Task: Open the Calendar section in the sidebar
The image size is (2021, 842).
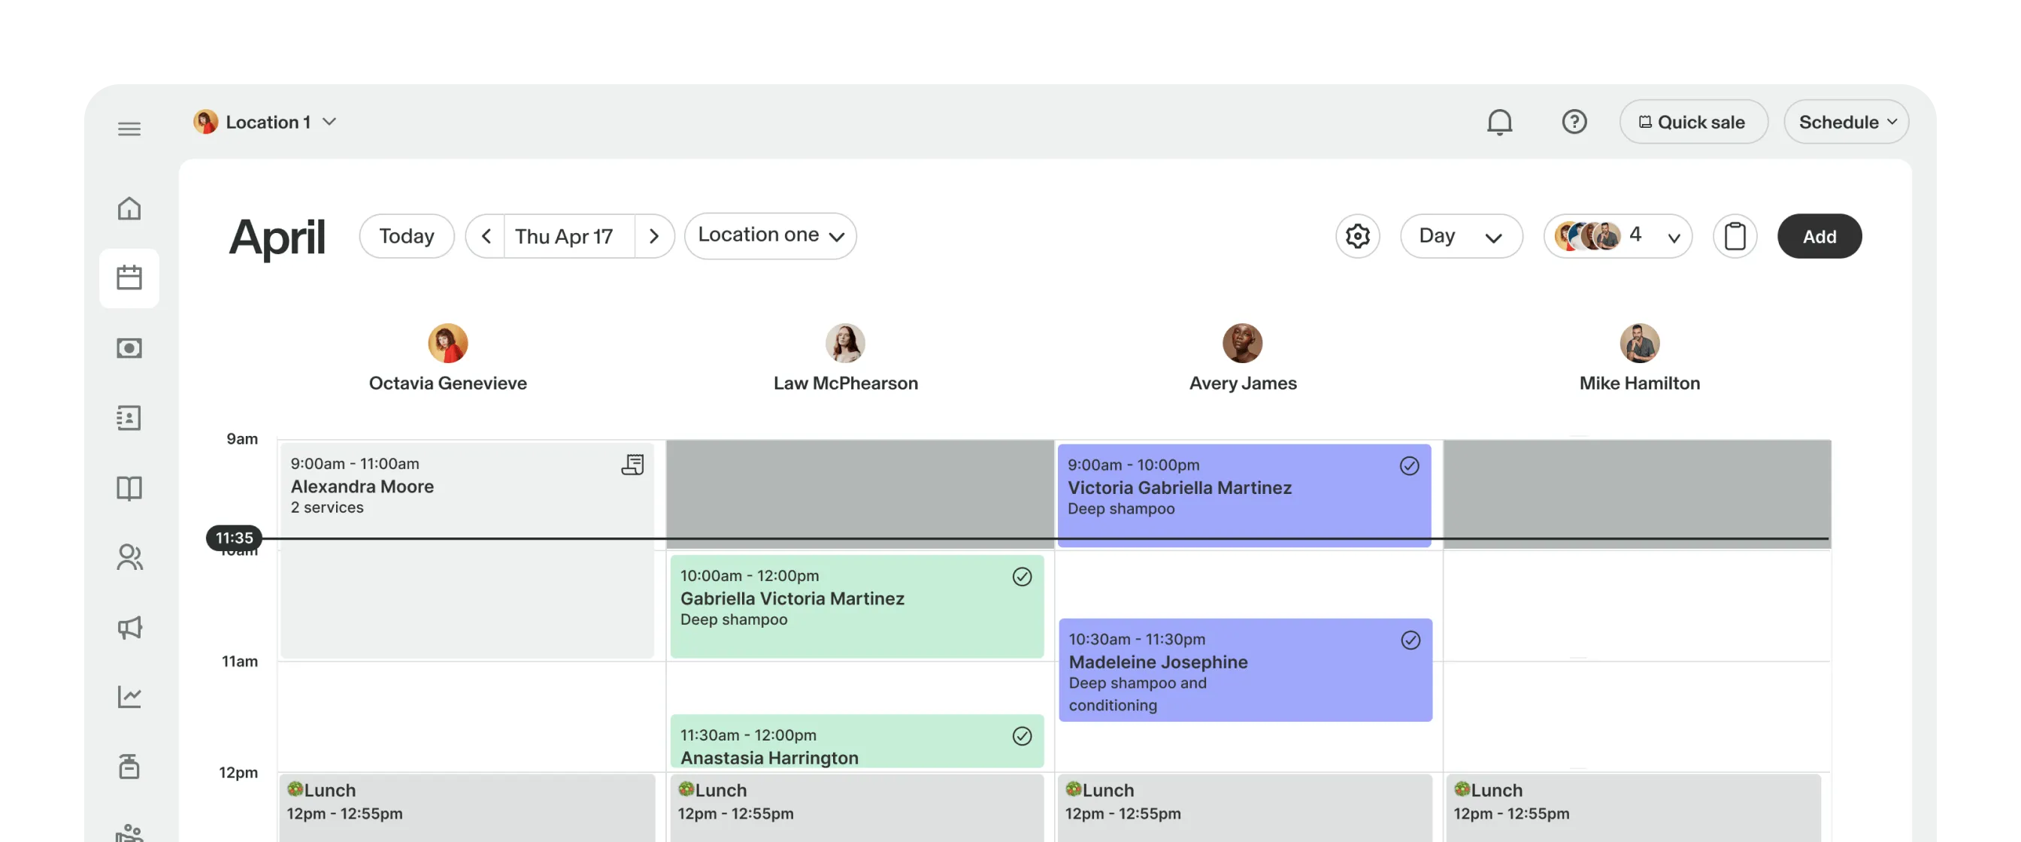Action: click(129, 277)
